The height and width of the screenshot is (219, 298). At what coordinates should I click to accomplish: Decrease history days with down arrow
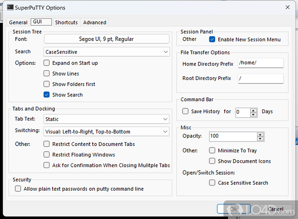click(253, 115)
